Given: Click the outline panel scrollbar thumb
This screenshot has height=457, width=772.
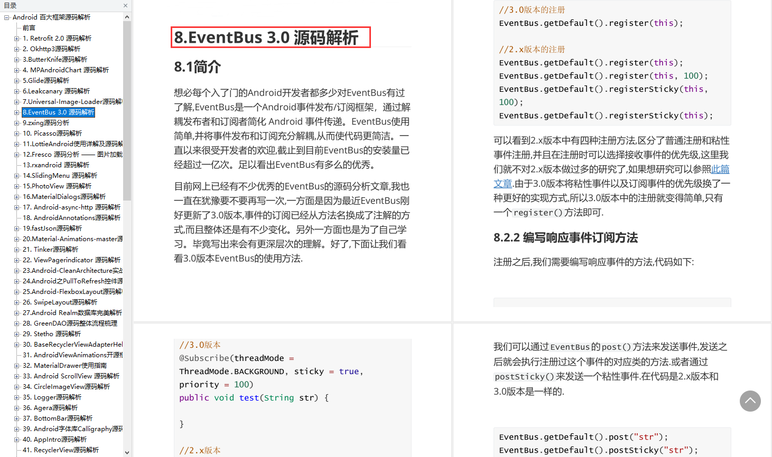Looking at the screenshot, I should click(x=127, y=111).
